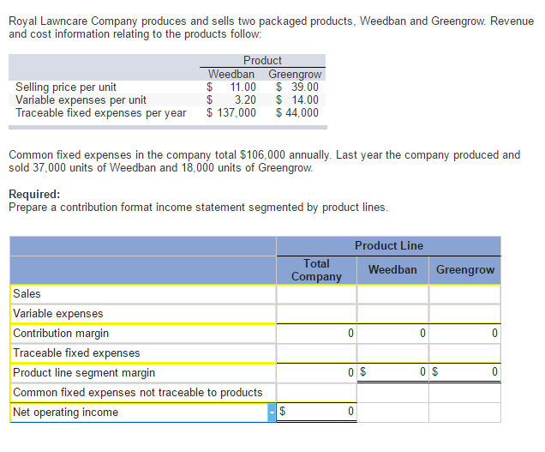Screen dimensions: 545x452
Task: Click Greengrow Product line segment margin value
Action: pyautogui.click(x=464, y=372)
